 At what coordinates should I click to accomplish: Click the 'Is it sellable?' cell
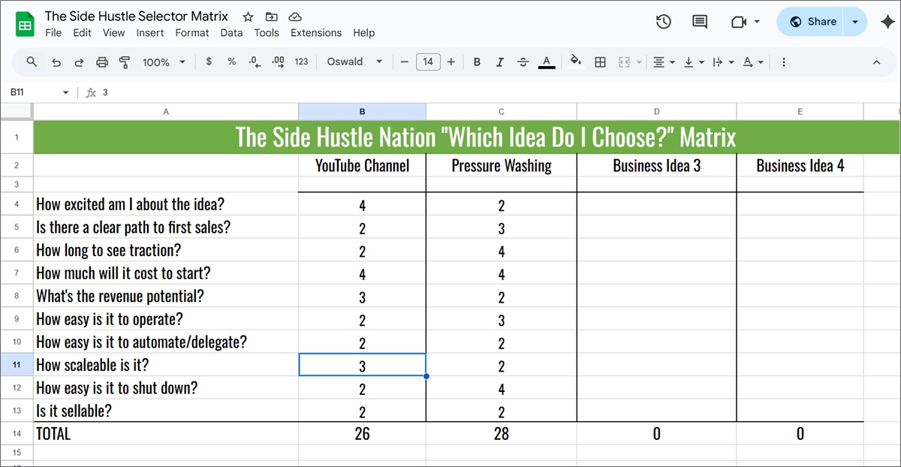click(x=166, y=411)
